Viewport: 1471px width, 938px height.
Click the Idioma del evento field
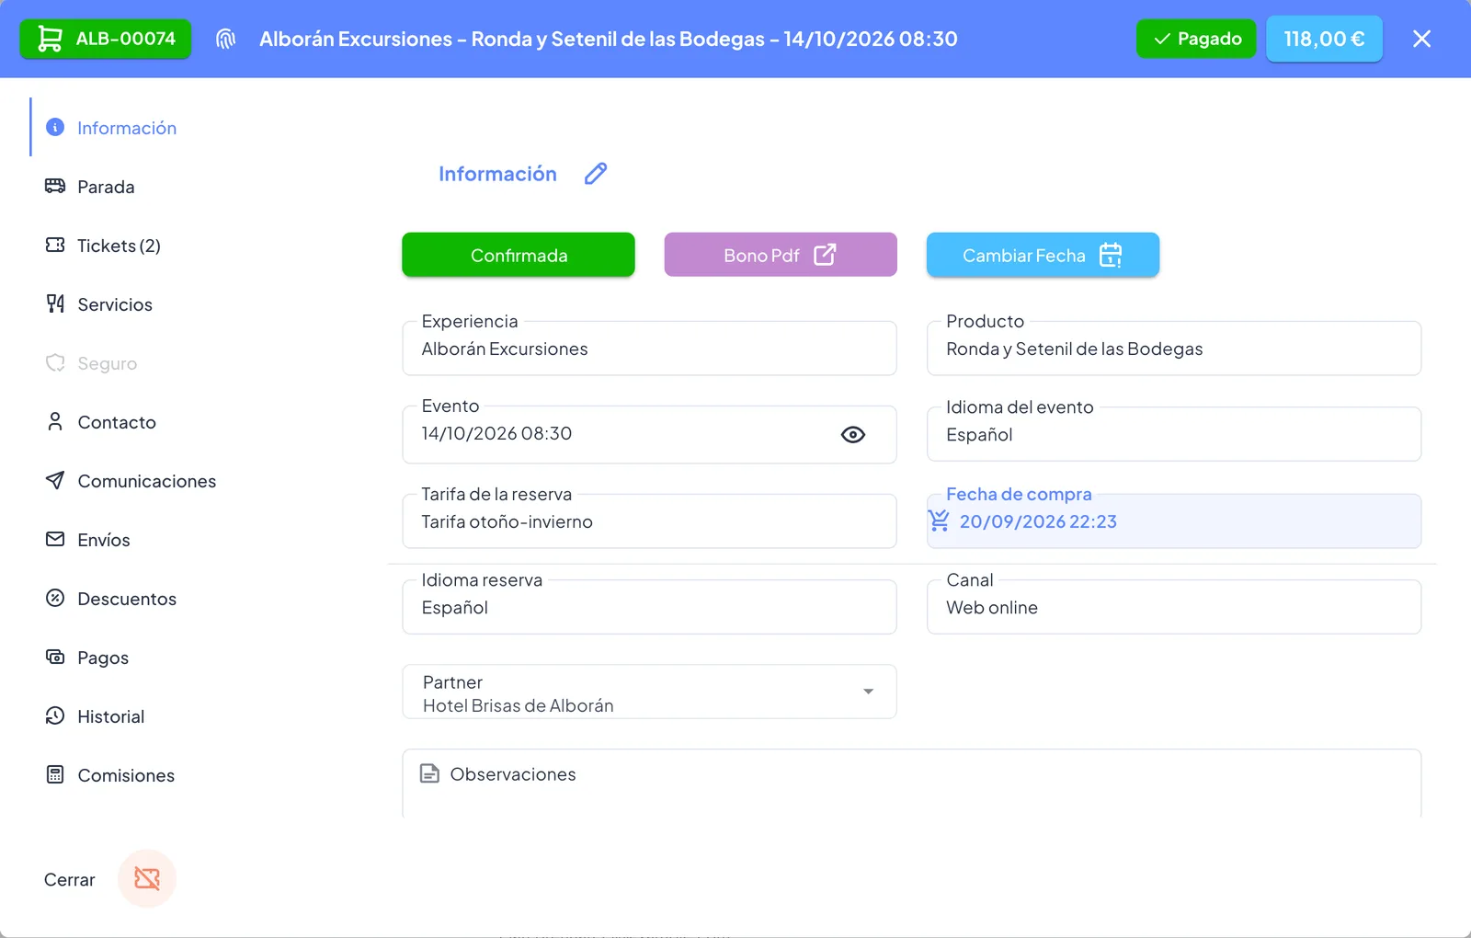[1174, 434]
